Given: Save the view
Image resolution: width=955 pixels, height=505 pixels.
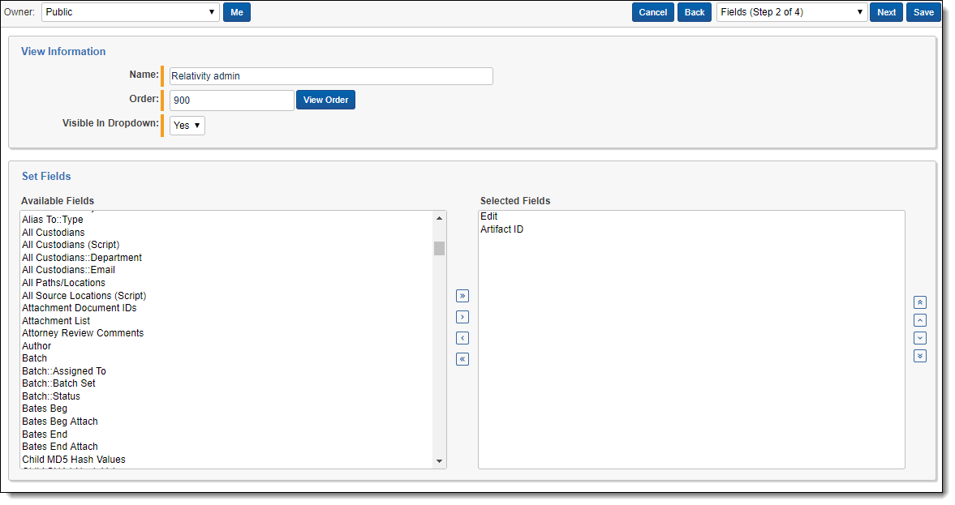Looking at the screenshot, I should pyautogui.click(x=923, y=12).
